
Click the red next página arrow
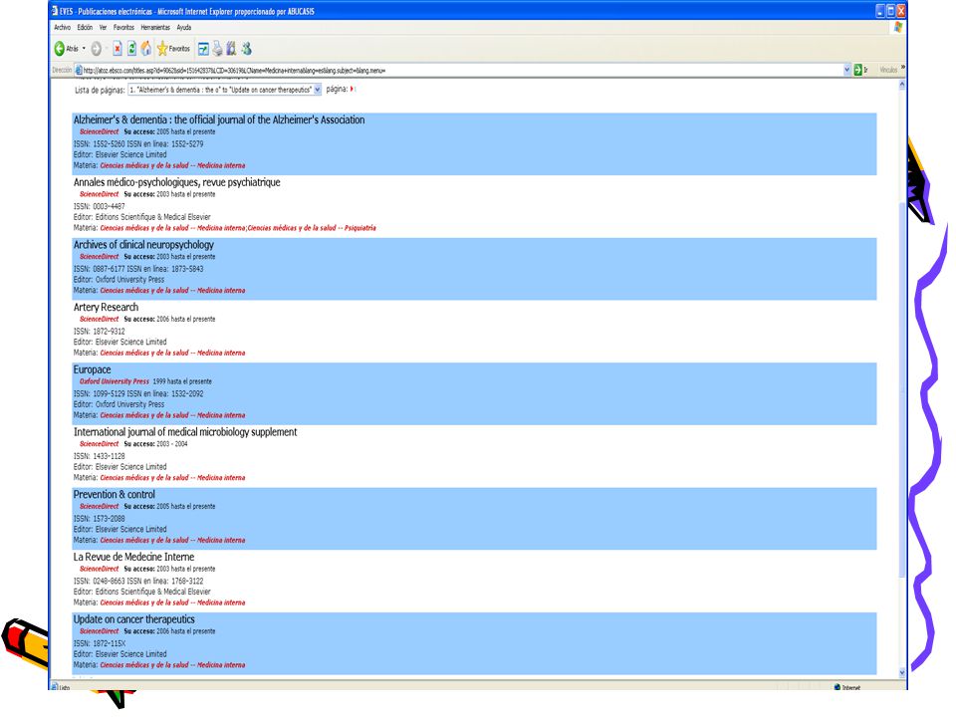click(x=353, y=89)
